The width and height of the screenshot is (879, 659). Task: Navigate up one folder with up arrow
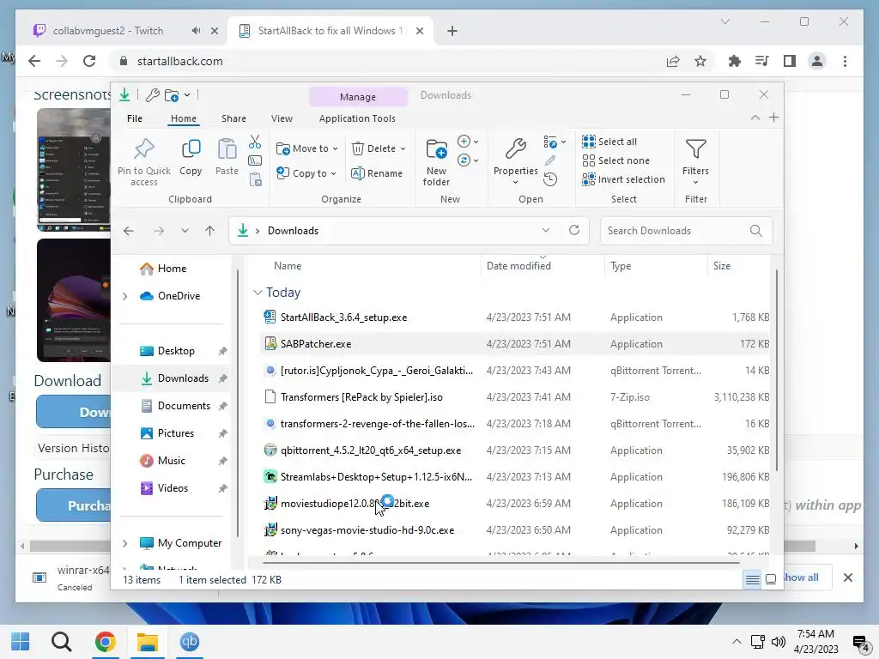[209, 231]
